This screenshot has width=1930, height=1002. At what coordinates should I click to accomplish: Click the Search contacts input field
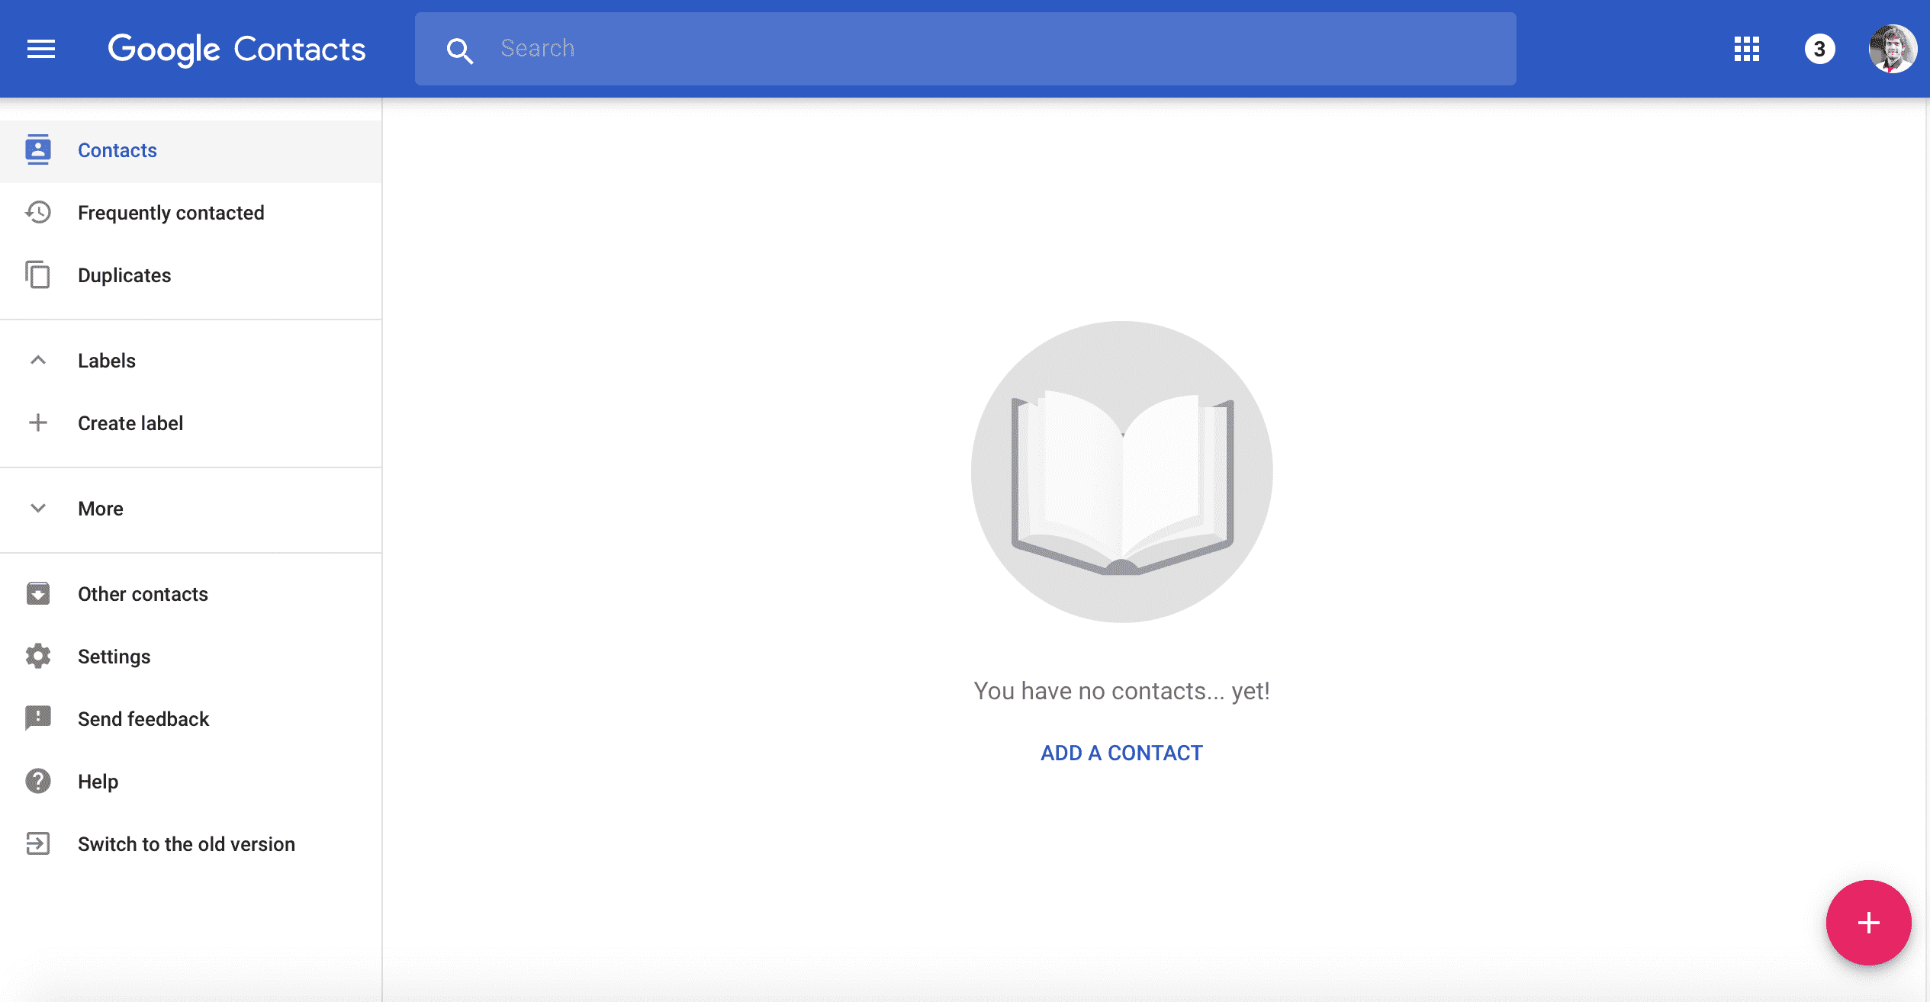965,49
